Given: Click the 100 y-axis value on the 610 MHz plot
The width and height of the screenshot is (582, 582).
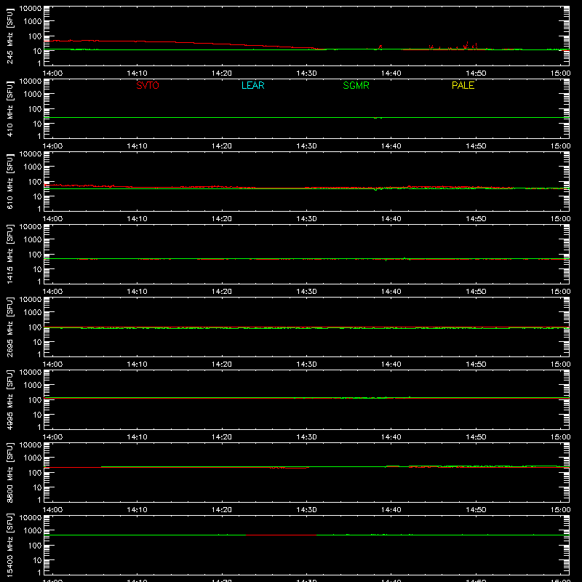Looking at the screenshot, I should (x=35, y=182).
